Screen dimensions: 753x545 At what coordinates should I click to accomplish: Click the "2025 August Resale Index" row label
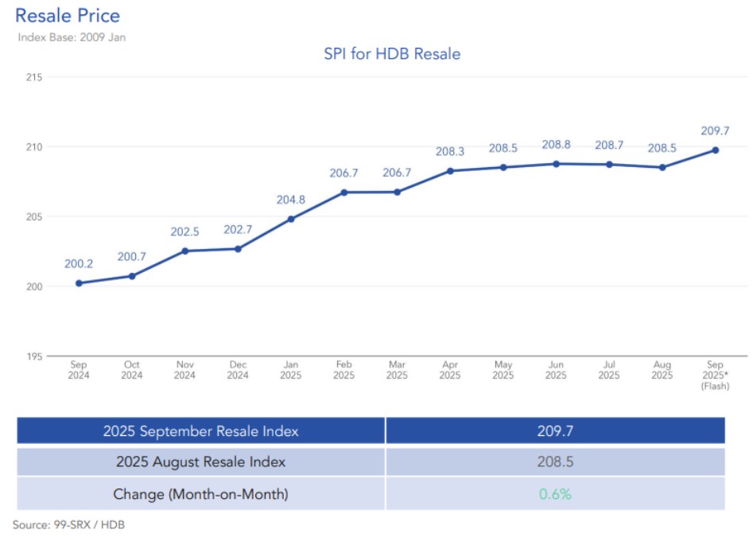click(200, 461)
